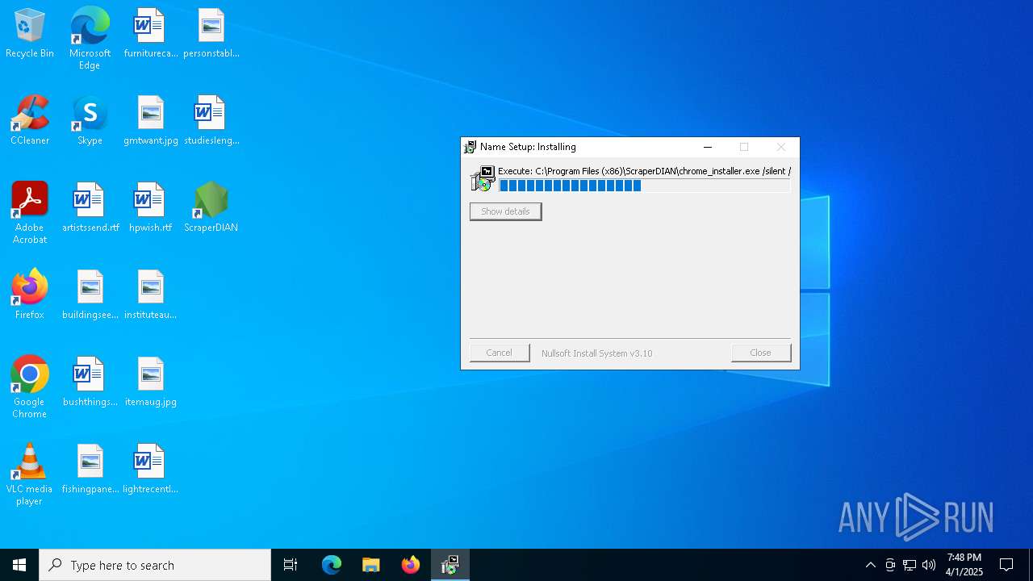Image resolution: width=1033 pixels, height=581 pixels.
Task: Select the furnitureca... Word document icon
Action: tap(150, 34)
